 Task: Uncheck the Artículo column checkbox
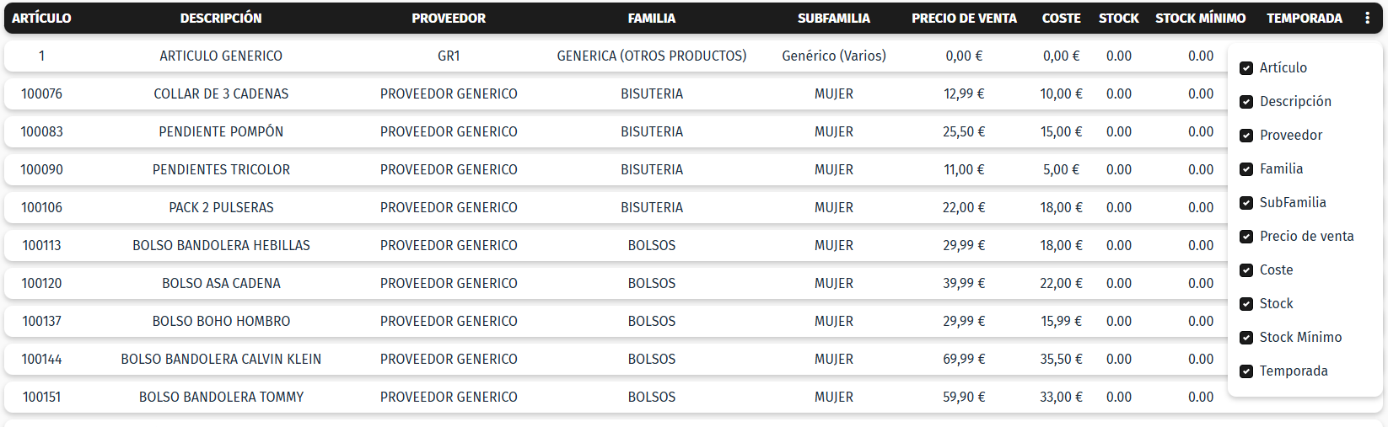[1246, 68]
